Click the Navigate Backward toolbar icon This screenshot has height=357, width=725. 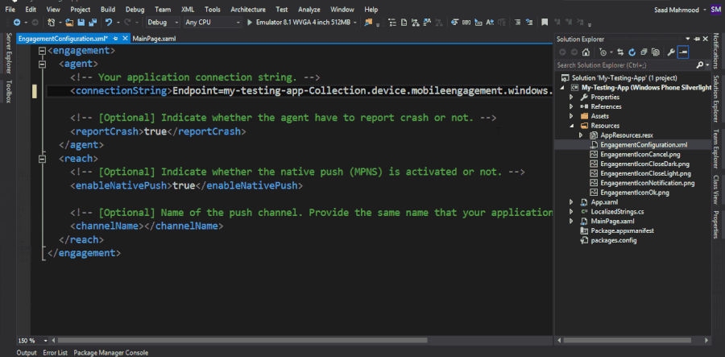tap(17, 23)
